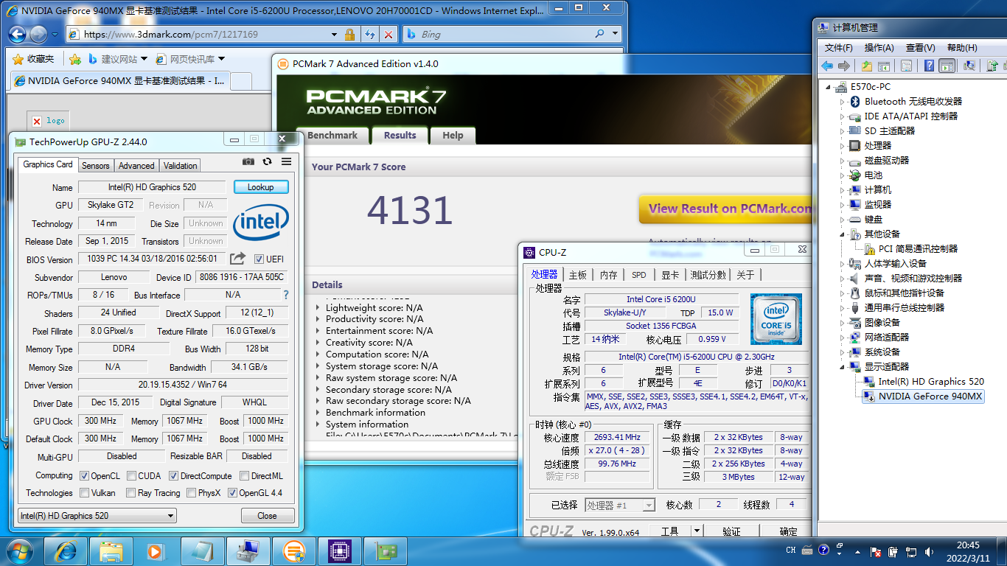Click GPU-Z refresh icon

click(x=267, y=162)
